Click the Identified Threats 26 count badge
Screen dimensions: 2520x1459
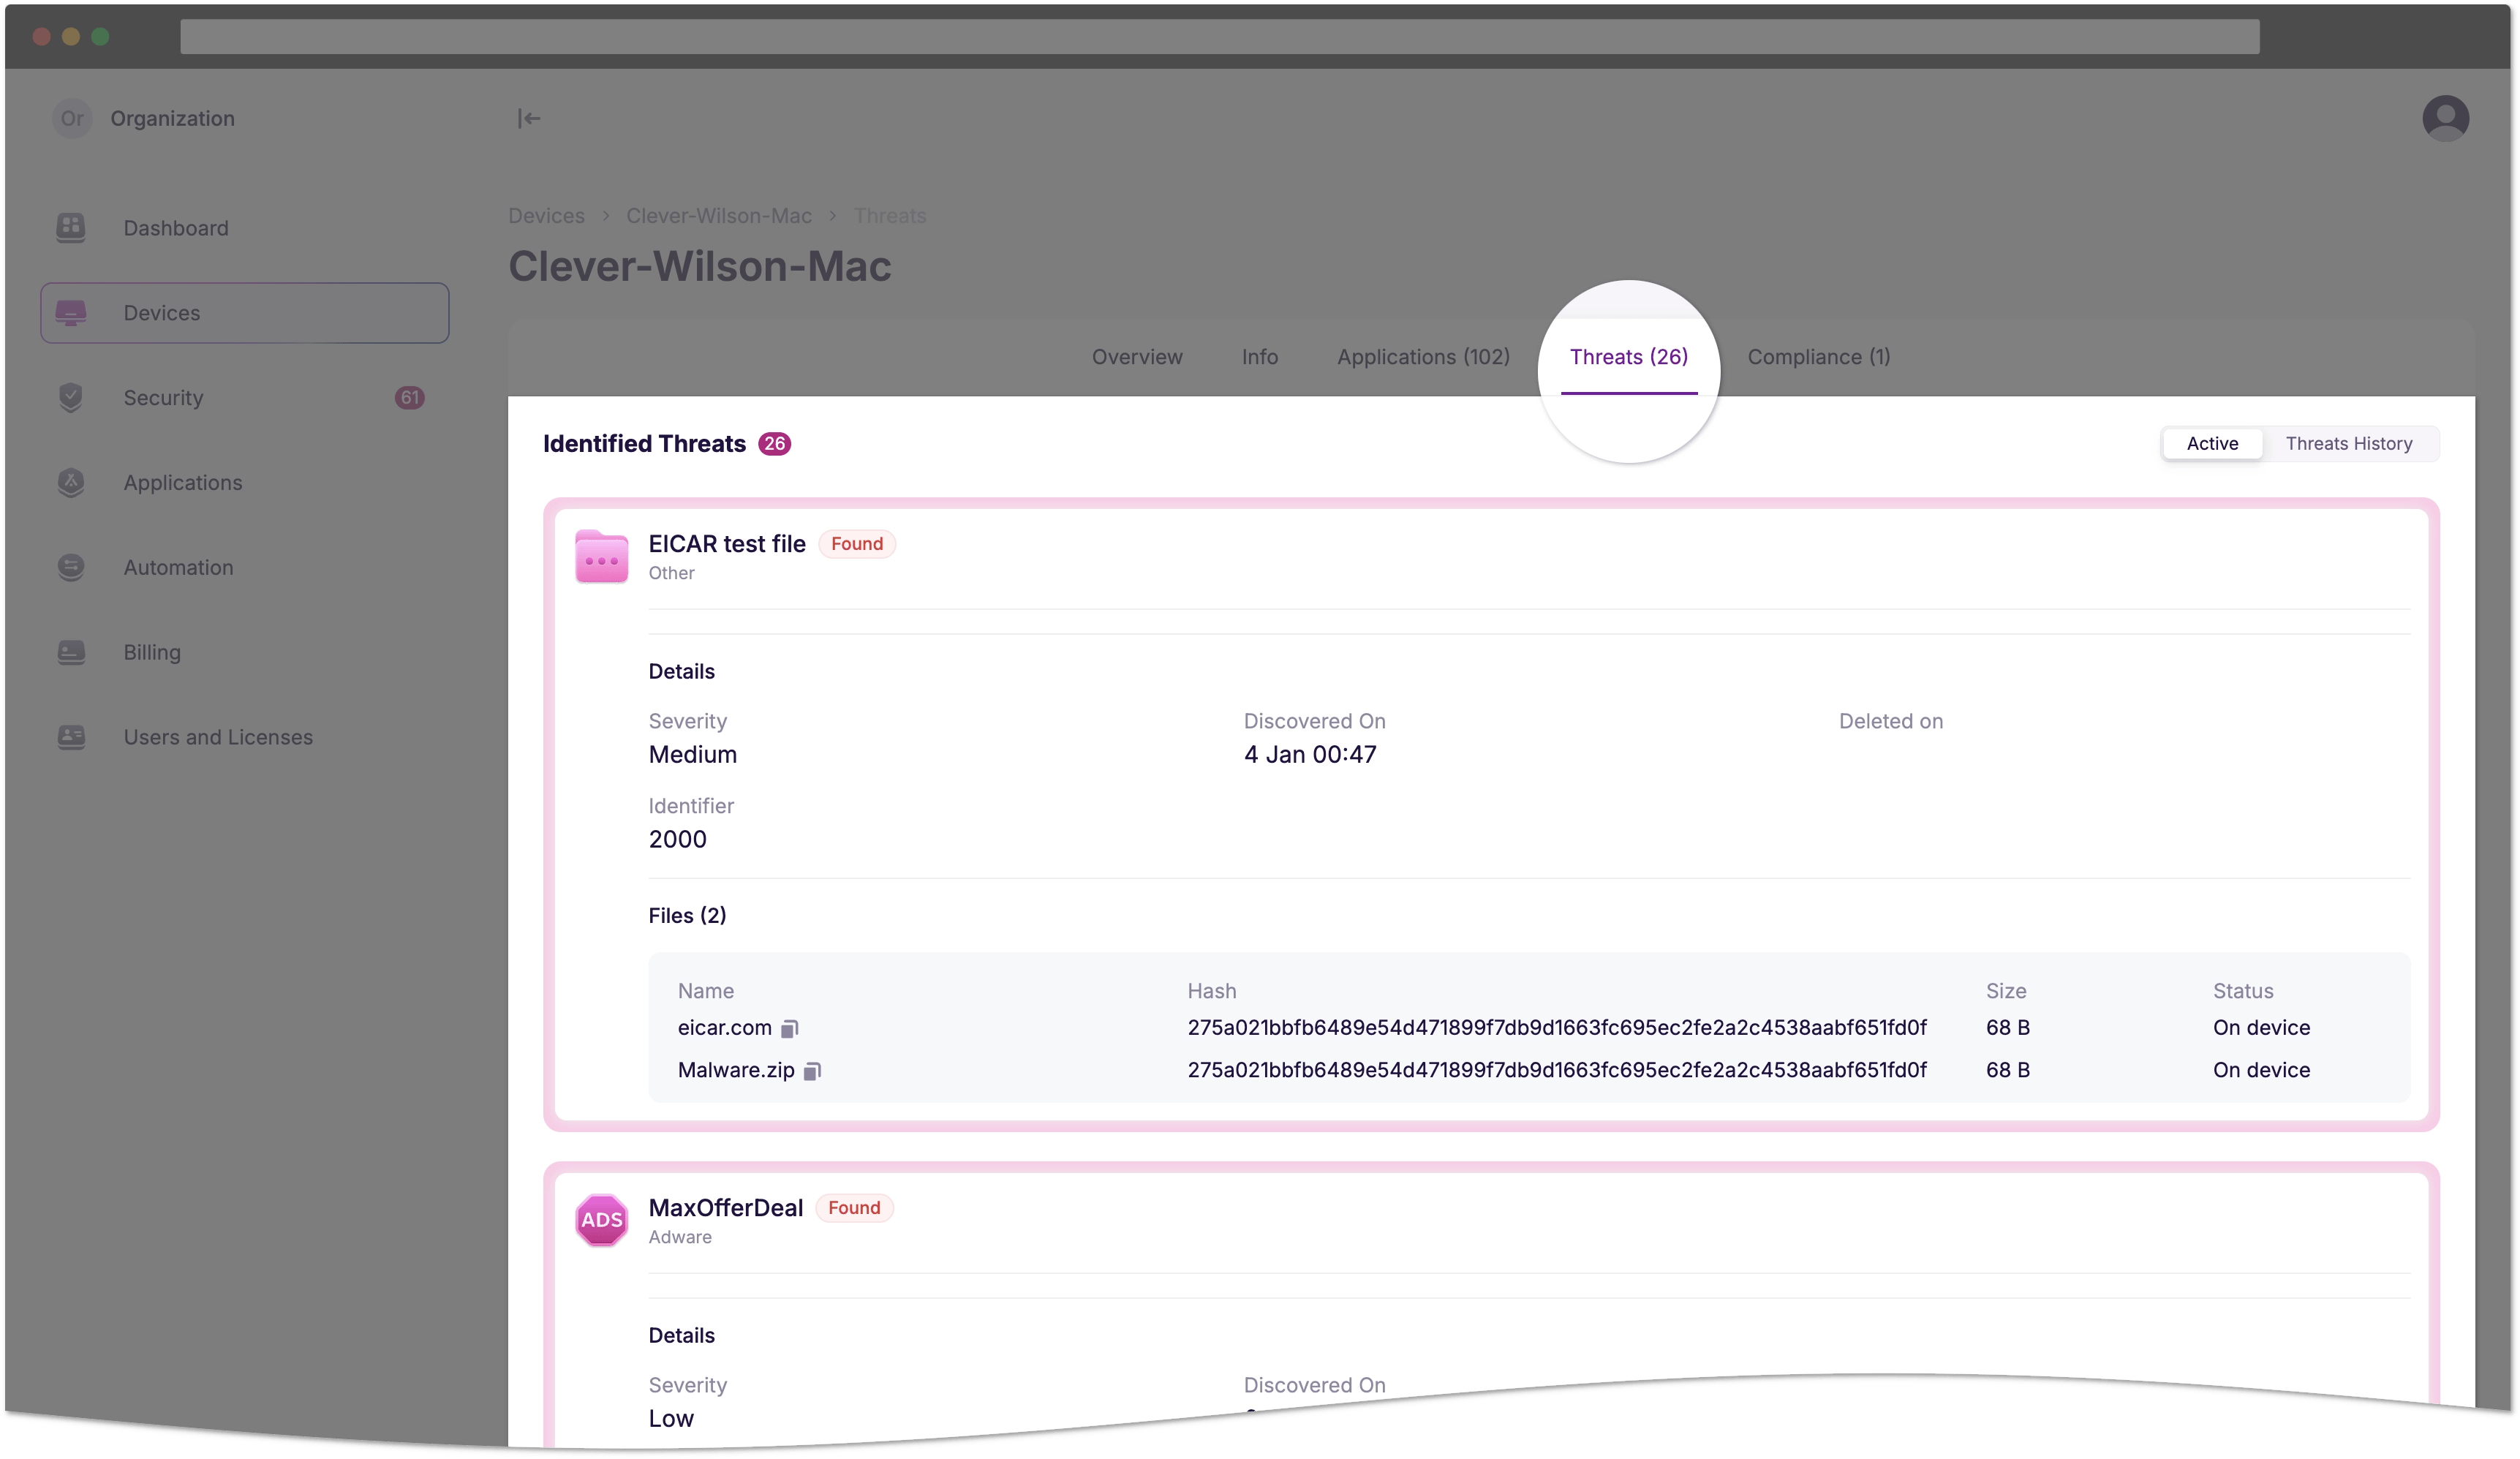tap(774, 444)
